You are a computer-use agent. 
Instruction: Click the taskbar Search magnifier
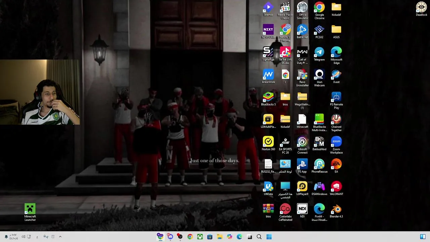click(259, 237)
